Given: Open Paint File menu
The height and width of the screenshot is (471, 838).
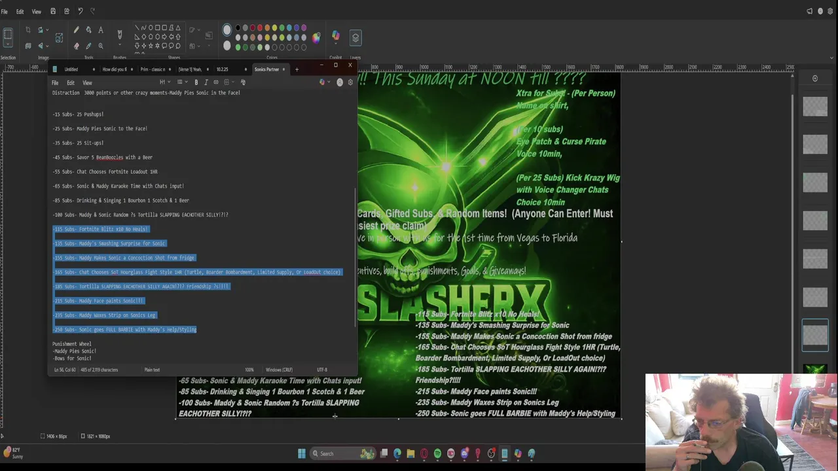Looking at the screenshot, I should (5, 12).
